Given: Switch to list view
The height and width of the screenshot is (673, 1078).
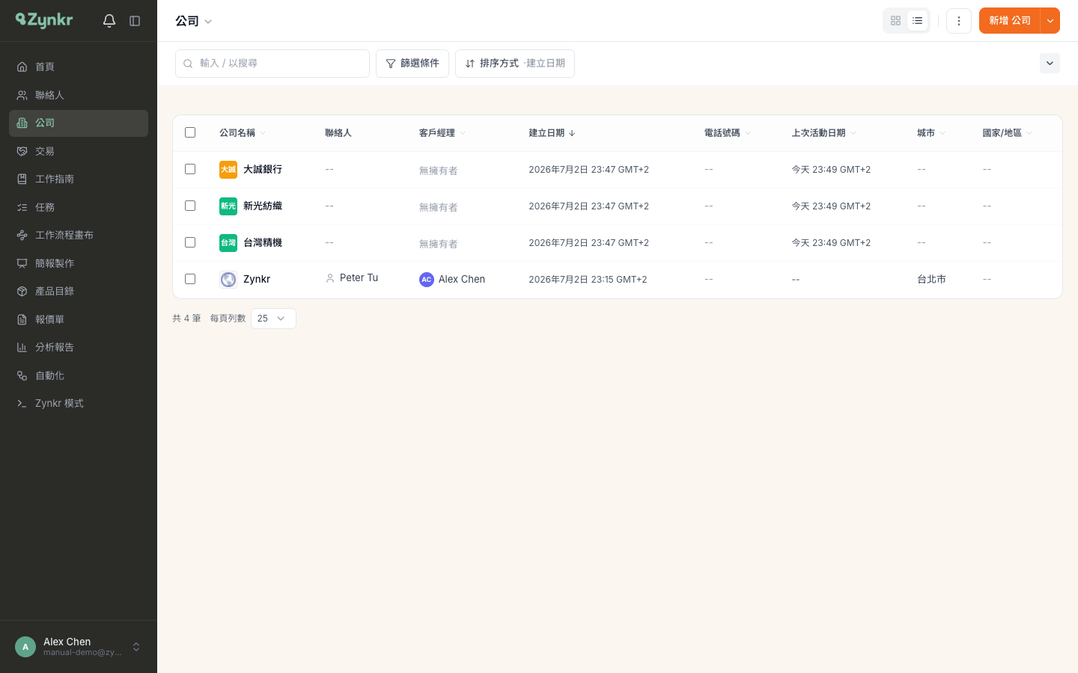Looking at the screenshot, I should [917, 21].
